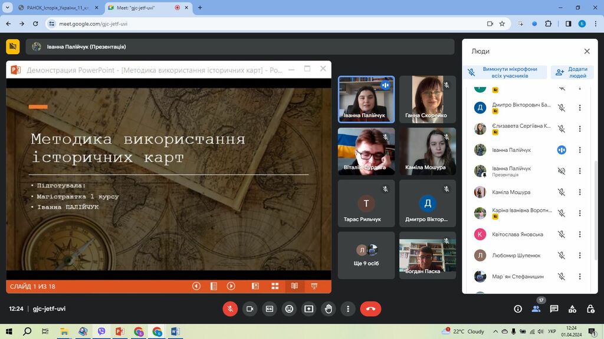Screen dimensions: 604x339
Task: Open the emoji reactions picker
Action: coord(289,308)
